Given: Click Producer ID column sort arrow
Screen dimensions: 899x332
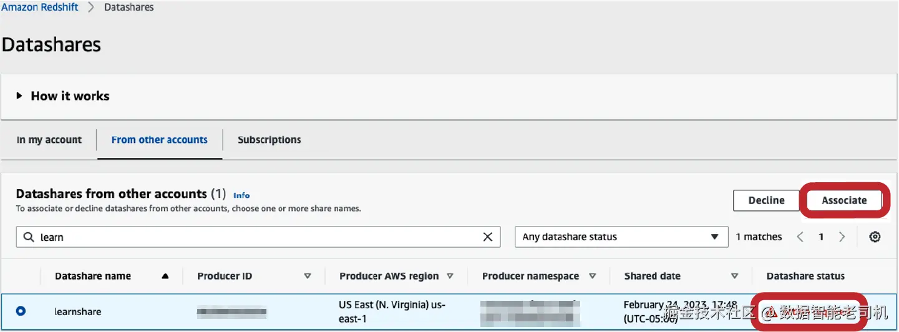Looking at the screenshot, I should pyautogui.click(x=307, y=276).
